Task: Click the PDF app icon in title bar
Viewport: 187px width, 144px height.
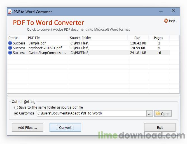Action: click(10, 12)
